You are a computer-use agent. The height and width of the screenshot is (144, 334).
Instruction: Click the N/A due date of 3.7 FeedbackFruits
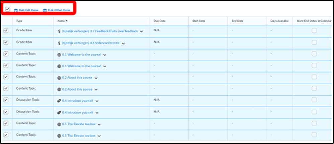(x=156, y=30)
